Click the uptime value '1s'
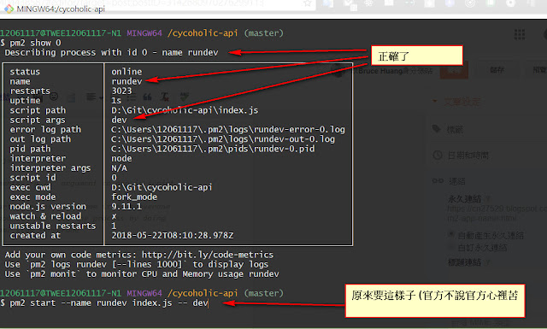The width and height of the screenshot is (547, 329). click(x=116, y=101)
